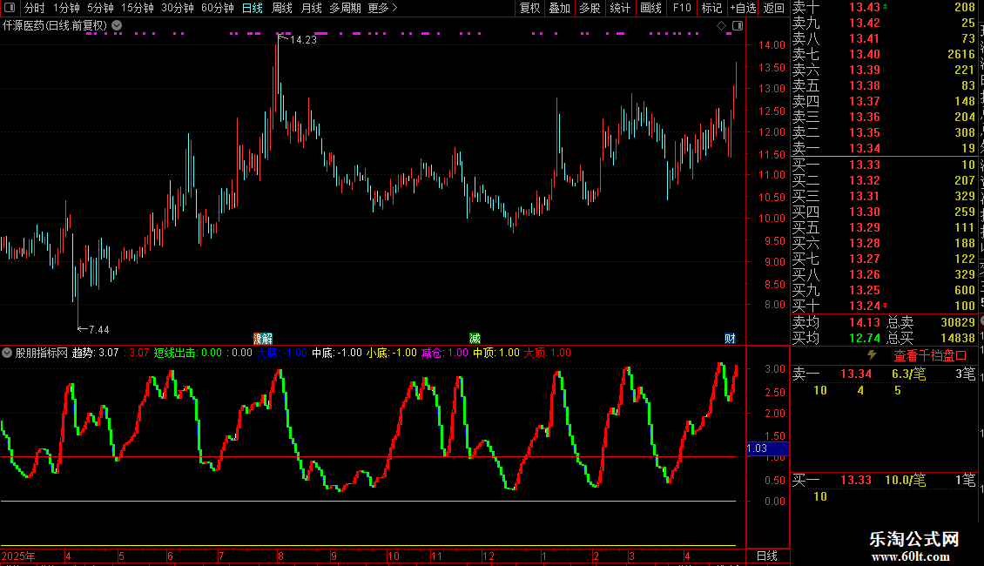
Task: Open F10 company information
Action: 682,8
